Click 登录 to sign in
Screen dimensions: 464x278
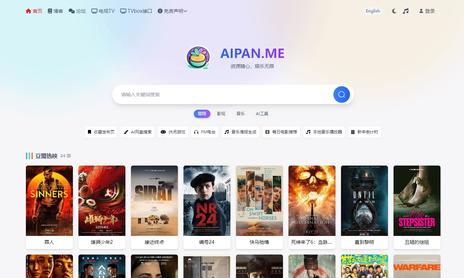click(427, 11)
